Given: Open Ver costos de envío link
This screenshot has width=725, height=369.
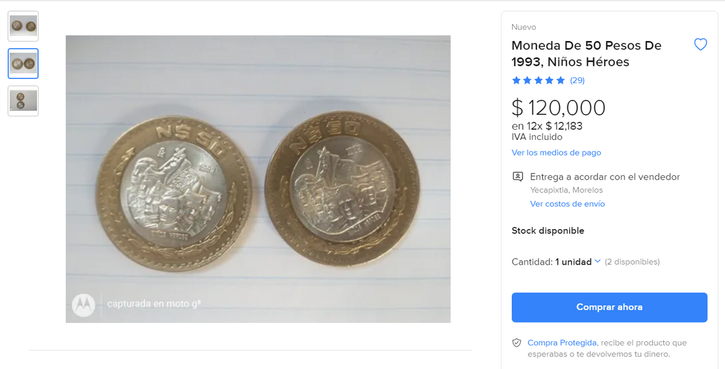Looking at the screenshot, I should [x=567, y=204].
